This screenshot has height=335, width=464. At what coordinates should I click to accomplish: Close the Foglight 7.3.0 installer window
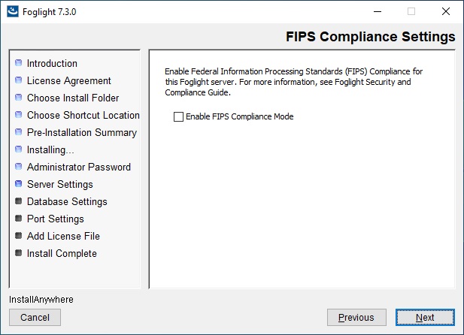coord(446,11)
